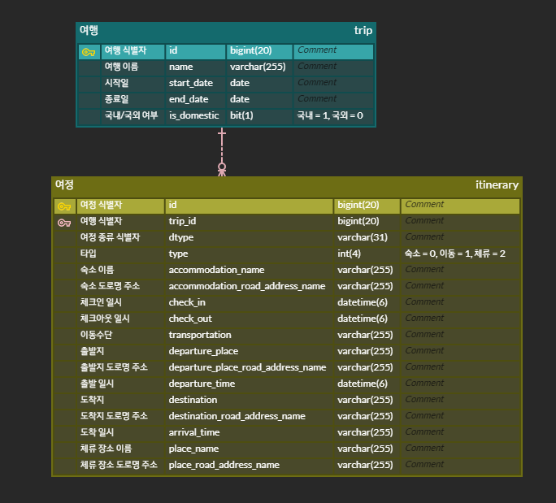Click the 'departure_place_road_address_name' column cell
This screenshot has width=556, height=503.
pos(250,368)
